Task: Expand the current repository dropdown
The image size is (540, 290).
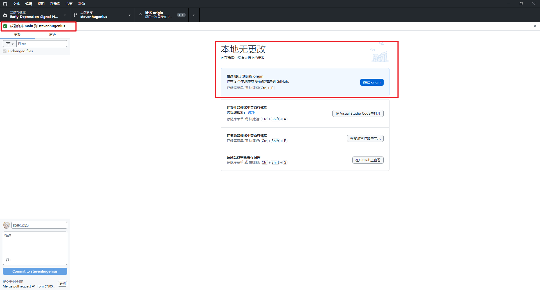Action: (65, 15)
